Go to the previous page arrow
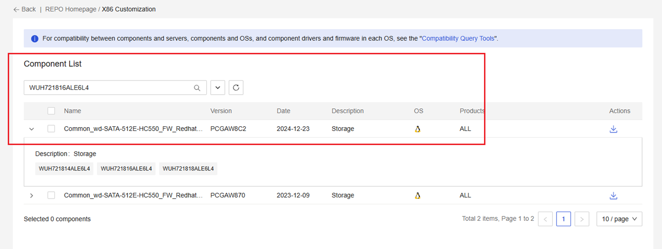The height and width of the screenshot is (249, 662). coord(545,219)
